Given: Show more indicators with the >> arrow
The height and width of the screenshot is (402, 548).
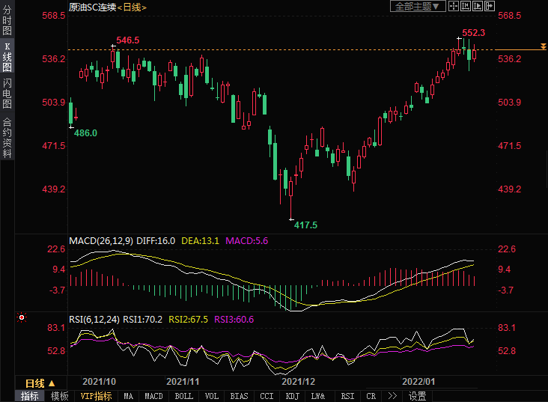Looking at the screenshot, I should tap(392, 396).
